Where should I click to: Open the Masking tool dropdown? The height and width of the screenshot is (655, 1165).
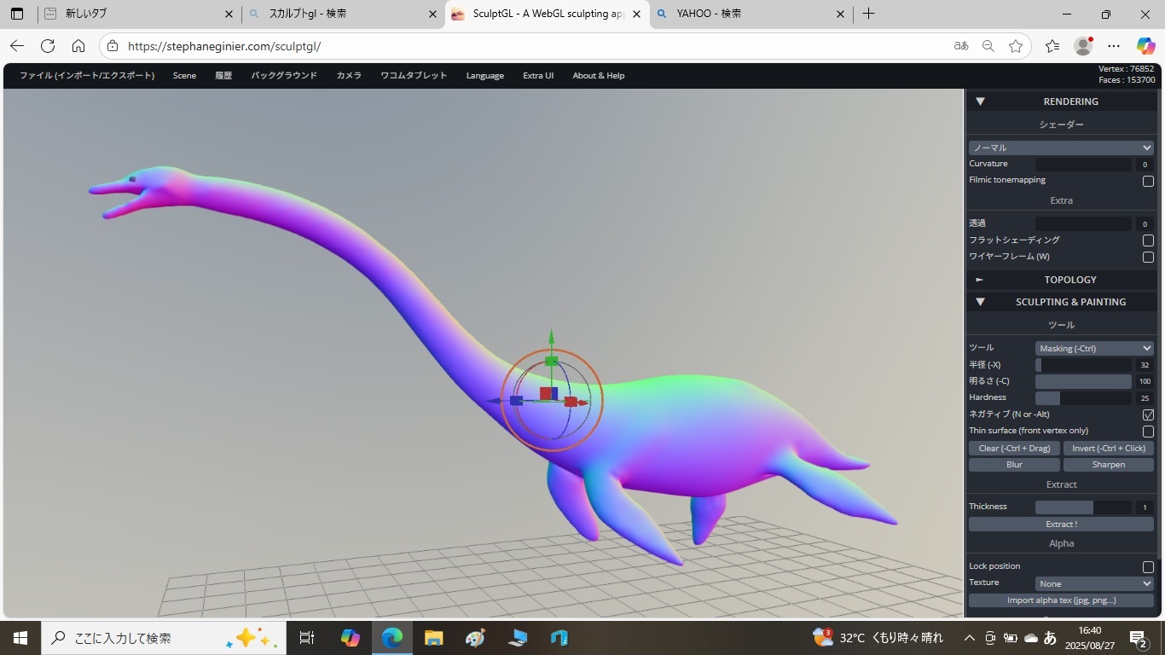(x=1094, y=348)
